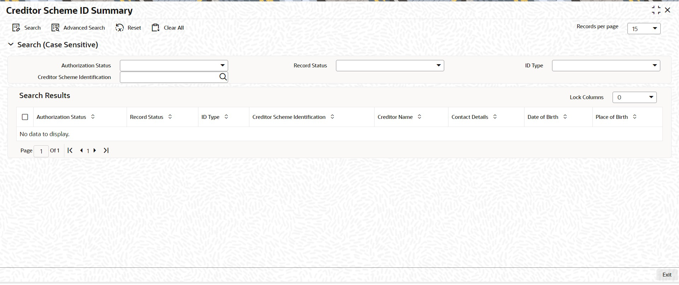
Task: Sort by Contact Details column
Action: [x=495, y=117]
